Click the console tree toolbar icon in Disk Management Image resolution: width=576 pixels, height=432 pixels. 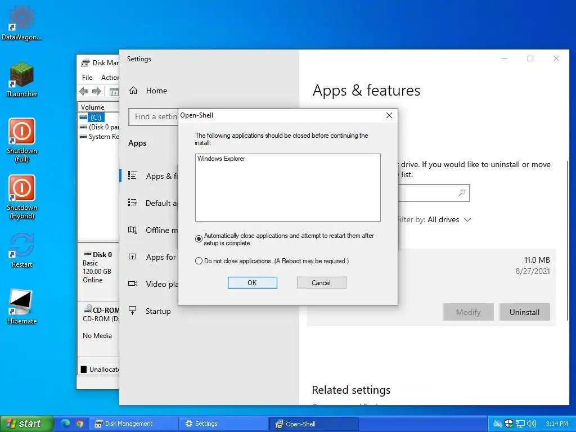click(x=114, y=92)
